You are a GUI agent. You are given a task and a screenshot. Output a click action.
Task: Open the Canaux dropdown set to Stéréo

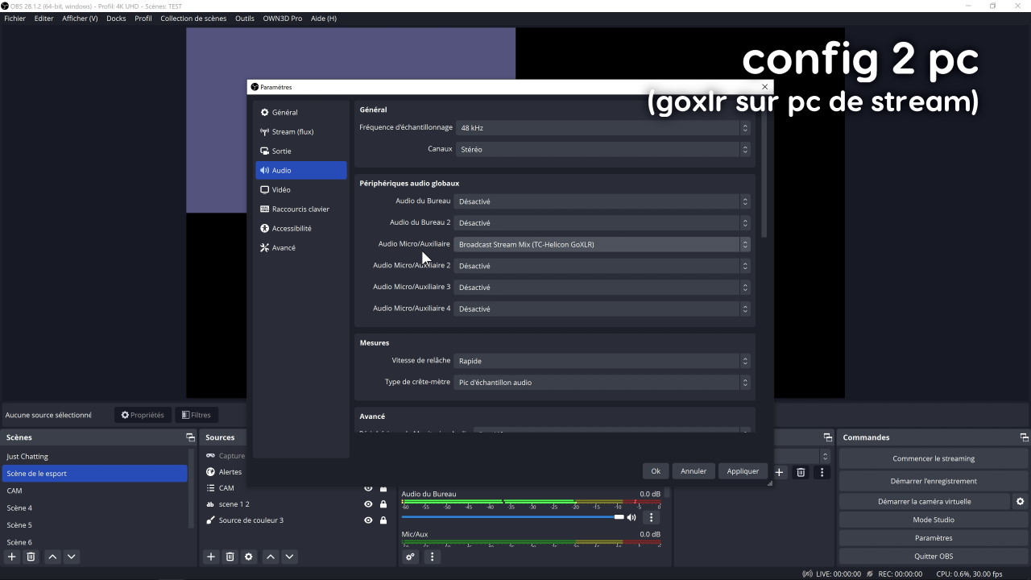pos(601,148)
